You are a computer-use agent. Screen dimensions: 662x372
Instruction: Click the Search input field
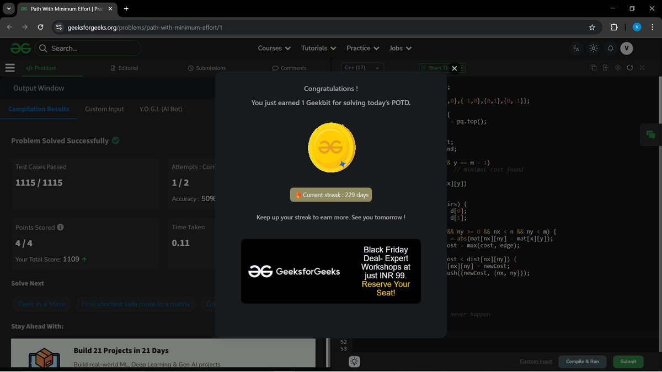[88, 48]
